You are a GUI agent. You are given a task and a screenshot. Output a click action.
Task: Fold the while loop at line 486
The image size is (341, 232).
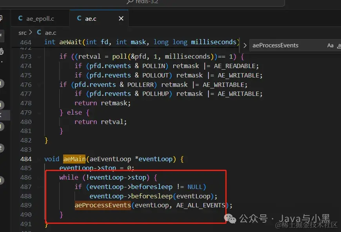point(39,178)
